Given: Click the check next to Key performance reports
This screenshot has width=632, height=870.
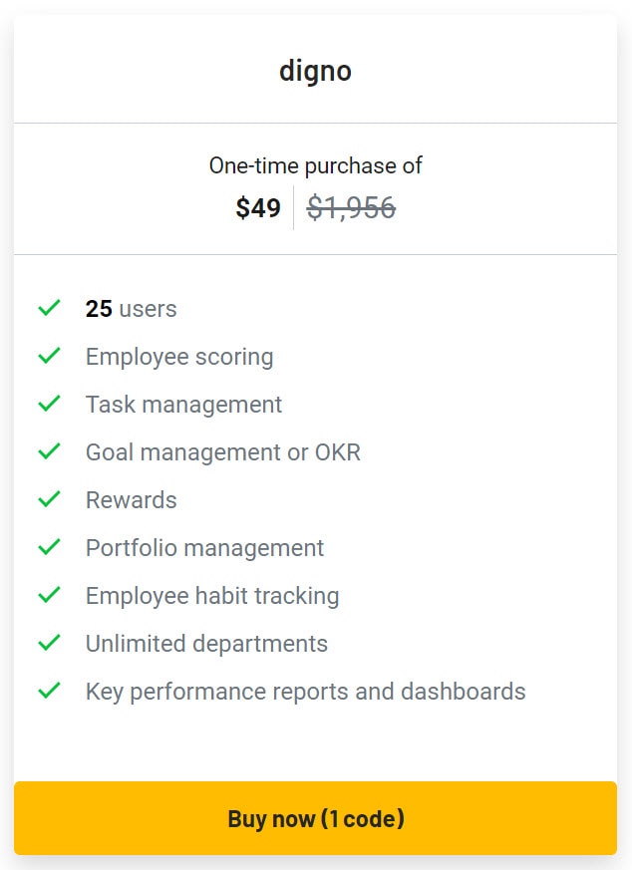Looking at the screenshot, I should [x=48, y=691].
